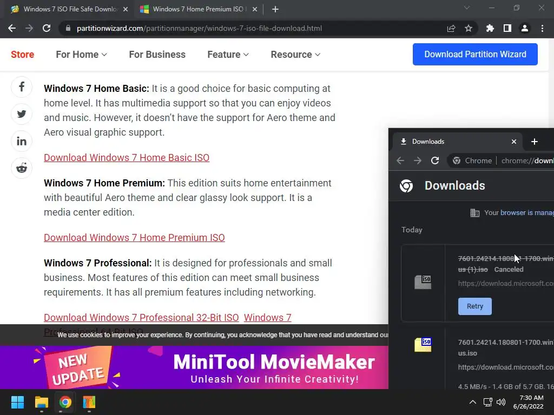Open a new tab in main window
This screenshot has width=554, height=415.
click(275, 9)
